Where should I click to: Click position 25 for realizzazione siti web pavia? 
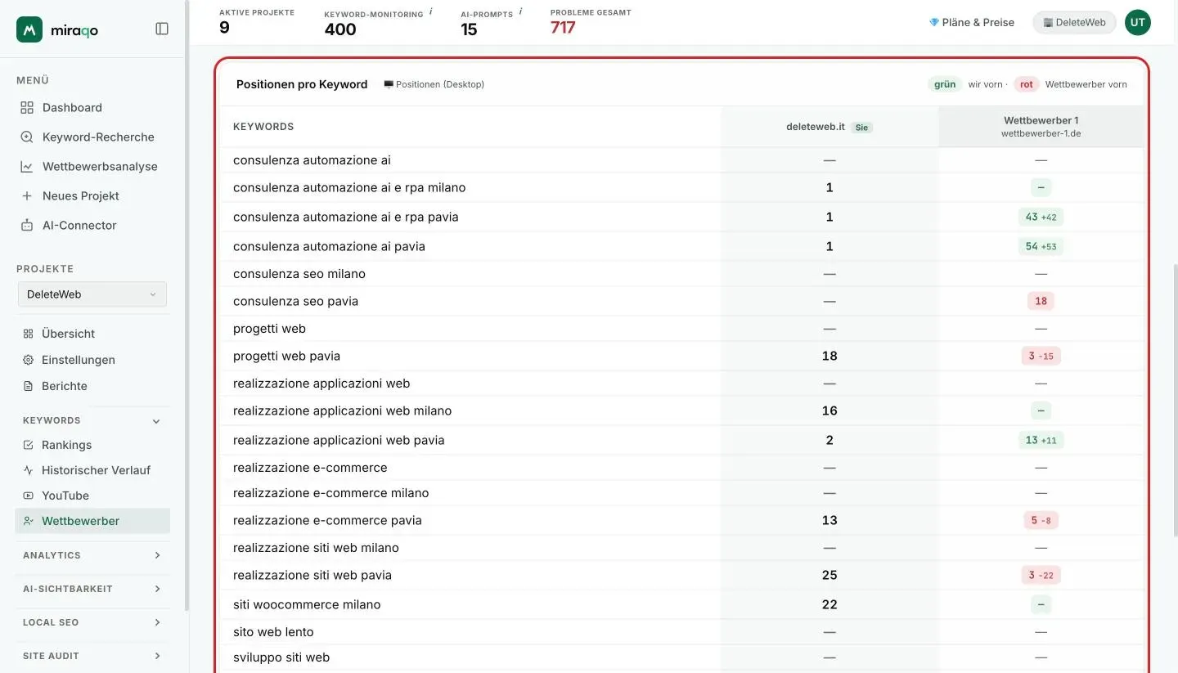pyautogui.click(x=830, y=575)
